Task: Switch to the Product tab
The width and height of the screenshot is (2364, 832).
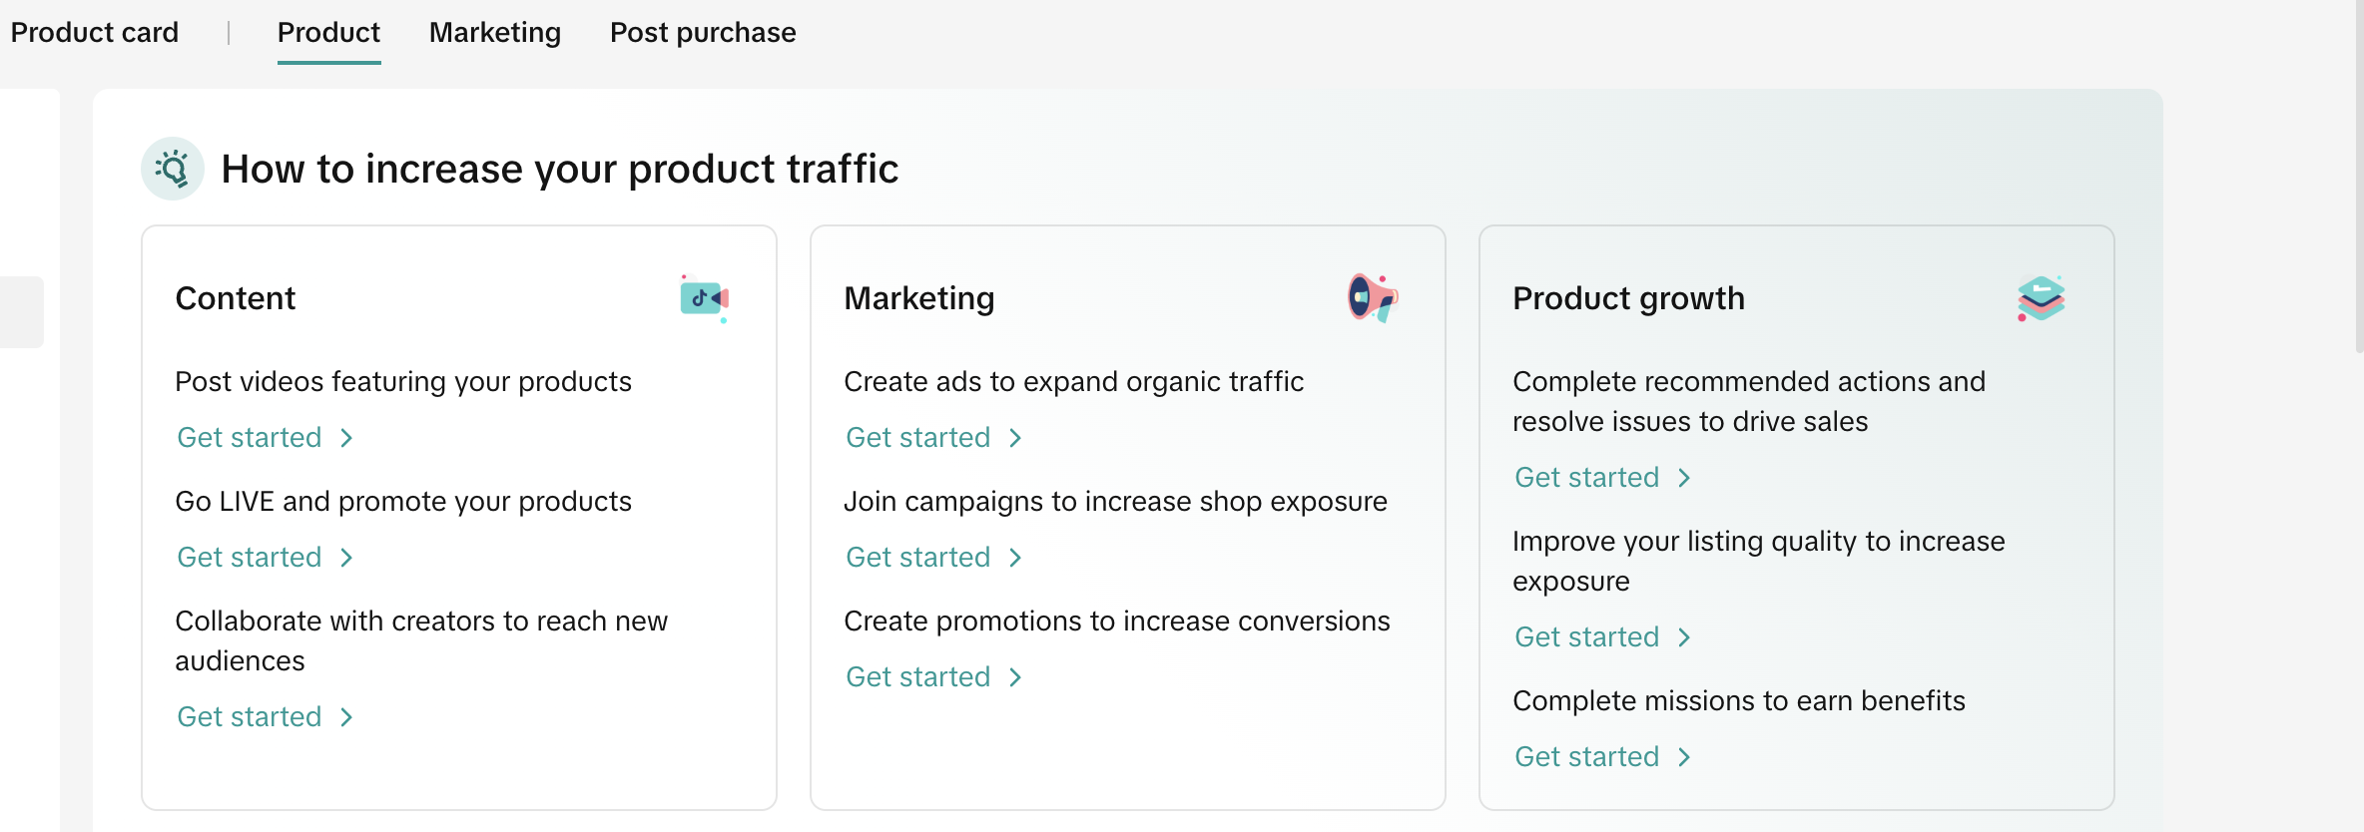Action: [328, 33]
